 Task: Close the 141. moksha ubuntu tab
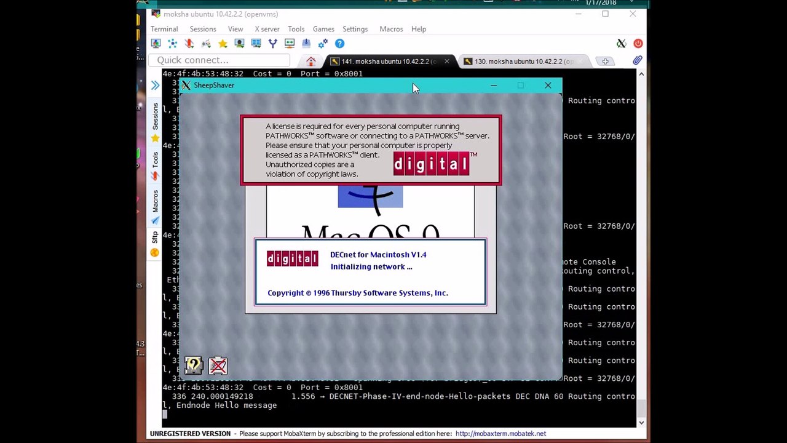[447, 62]
